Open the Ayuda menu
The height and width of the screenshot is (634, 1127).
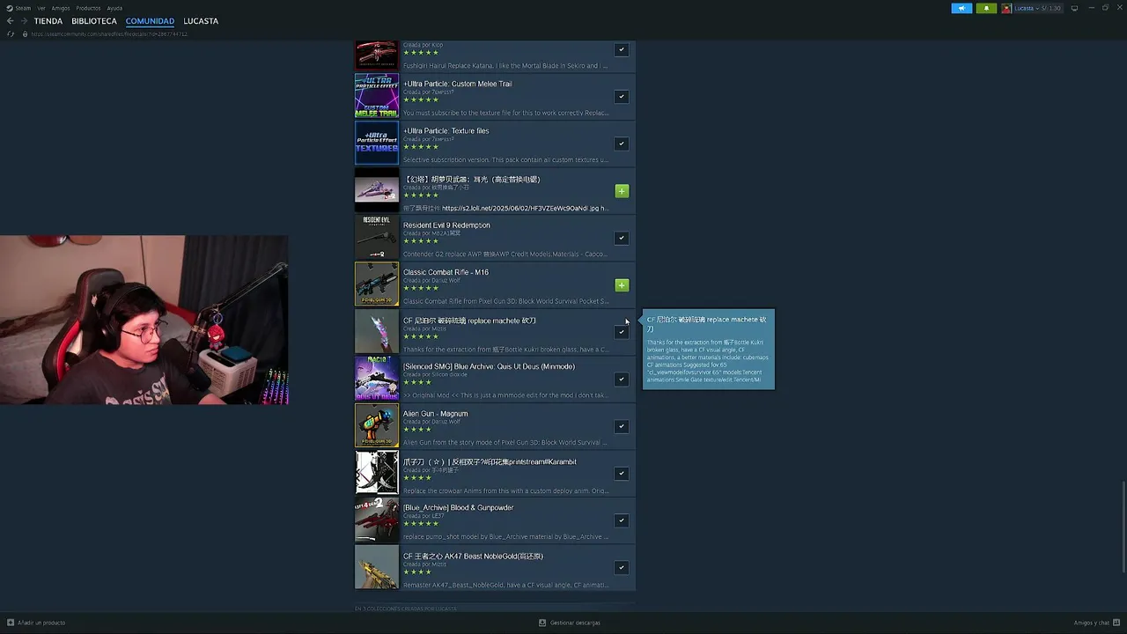[114, 8]
